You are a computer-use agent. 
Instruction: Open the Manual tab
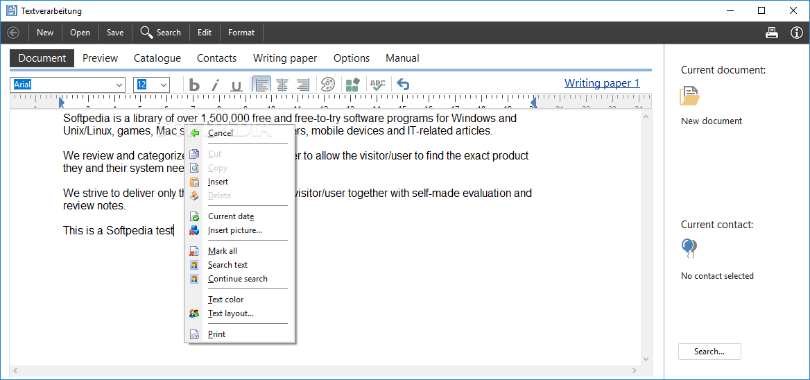(402, 58)
